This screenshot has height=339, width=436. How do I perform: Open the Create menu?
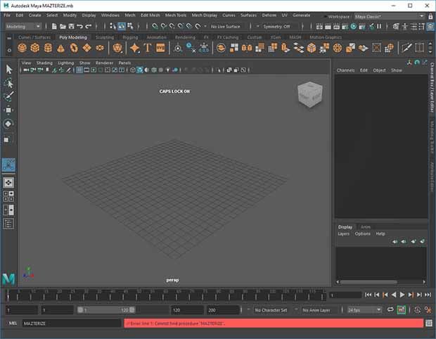(x=35, y=15)
